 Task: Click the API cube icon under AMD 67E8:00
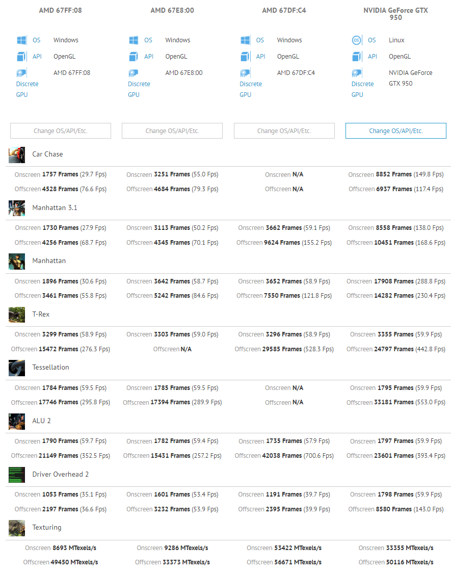click(x=134, y=57)
